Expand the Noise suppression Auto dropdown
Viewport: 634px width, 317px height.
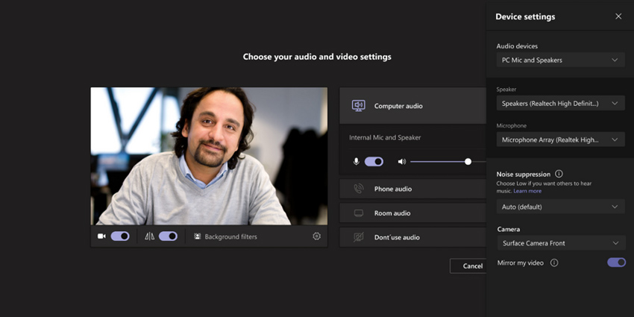point(560,207)
